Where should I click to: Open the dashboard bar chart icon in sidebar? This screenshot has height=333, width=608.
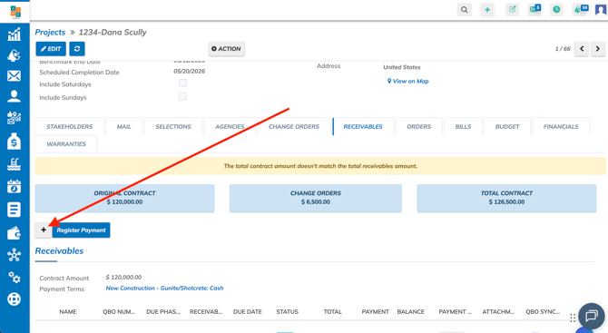pyautogui.click(x=14, y=34)
